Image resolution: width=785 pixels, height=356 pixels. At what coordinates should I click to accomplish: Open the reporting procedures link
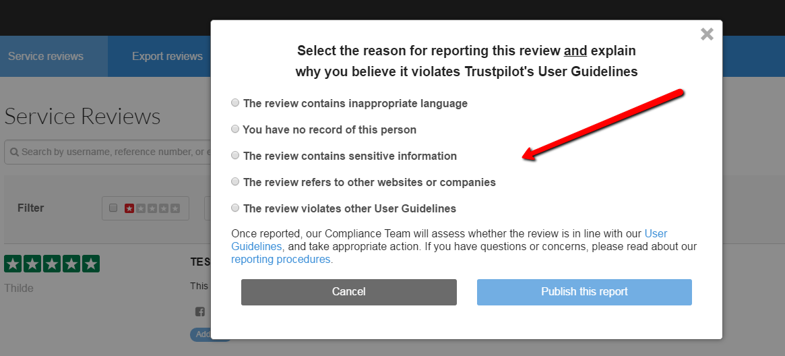[280, 260]
